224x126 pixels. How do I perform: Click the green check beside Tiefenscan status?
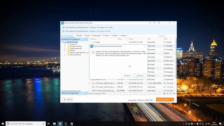[64, 31]
